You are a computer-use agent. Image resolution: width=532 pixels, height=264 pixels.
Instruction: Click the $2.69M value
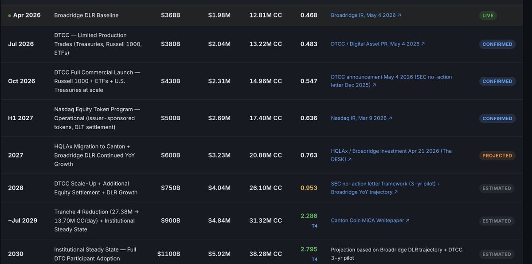coord(219,118)
